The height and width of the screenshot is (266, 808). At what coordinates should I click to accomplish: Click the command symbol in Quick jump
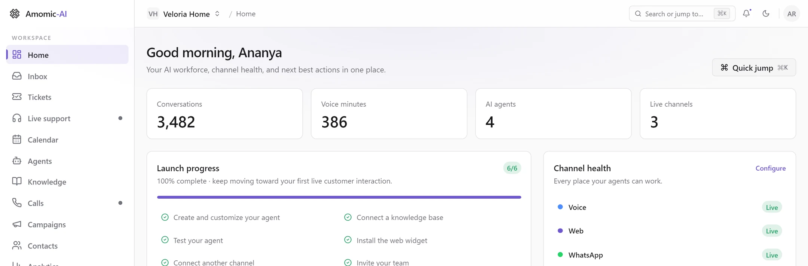(x=724, y=67)
